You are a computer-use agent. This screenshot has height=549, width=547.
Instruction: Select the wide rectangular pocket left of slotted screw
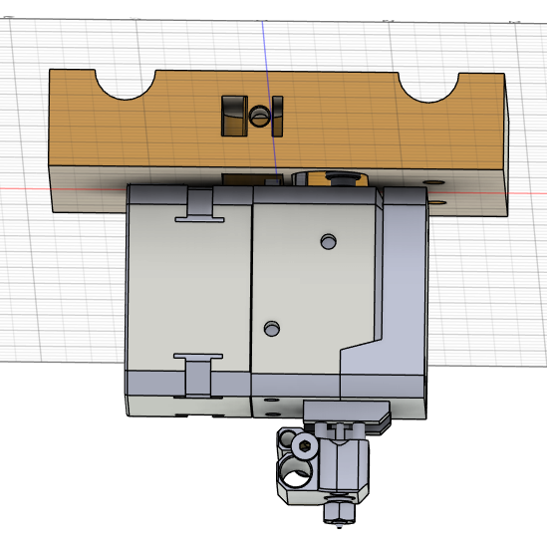pos(234,116)
